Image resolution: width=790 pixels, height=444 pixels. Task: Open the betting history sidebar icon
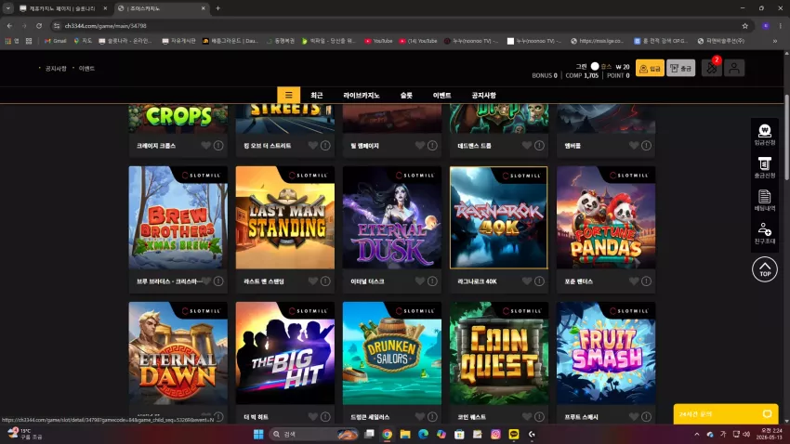point(764,201)
